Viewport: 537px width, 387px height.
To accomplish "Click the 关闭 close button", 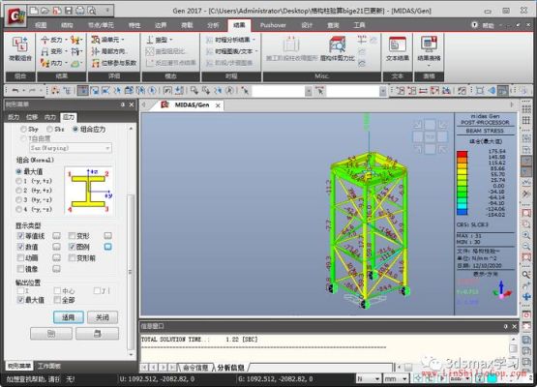I will pyautogui.click(x=103, y=317).
